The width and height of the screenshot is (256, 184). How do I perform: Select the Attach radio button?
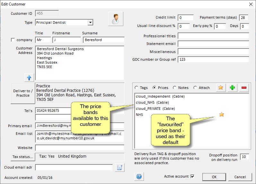pos(195,88)
